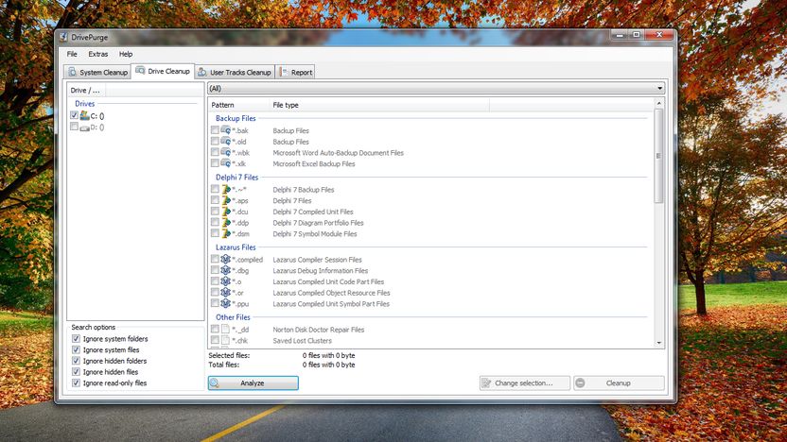Image resolution: width=787 pixels, height=442 pixels.
Task: Toggle Ignore hidden files option
Action: [76, 372]
